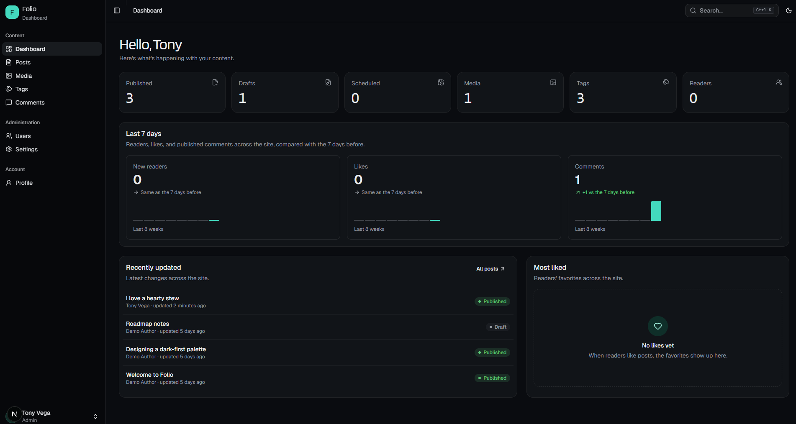Viewport: 796px width, 424px height.
Task: Click the Media card image icon
Action: pyautogui.click(x=553, y=82)
